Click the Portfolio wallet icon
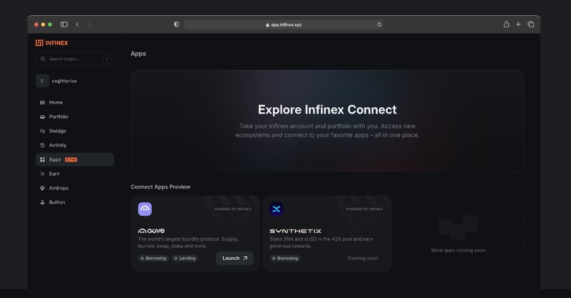The image size is (571, 298). pyautogui.click(x=42, y=117)
